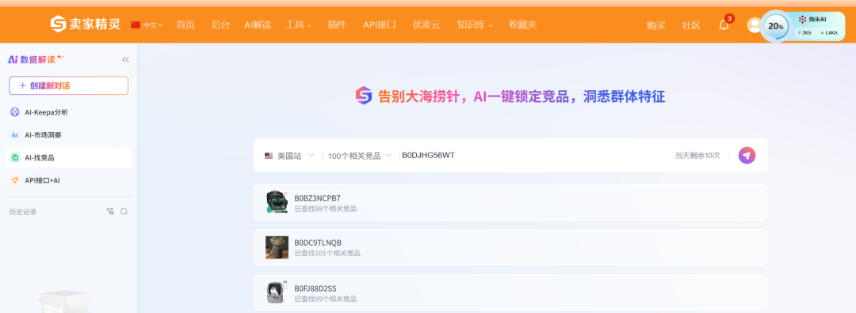856x313 pixels.
Task: Open 收藏夹 in navigation
Action: 522,25
